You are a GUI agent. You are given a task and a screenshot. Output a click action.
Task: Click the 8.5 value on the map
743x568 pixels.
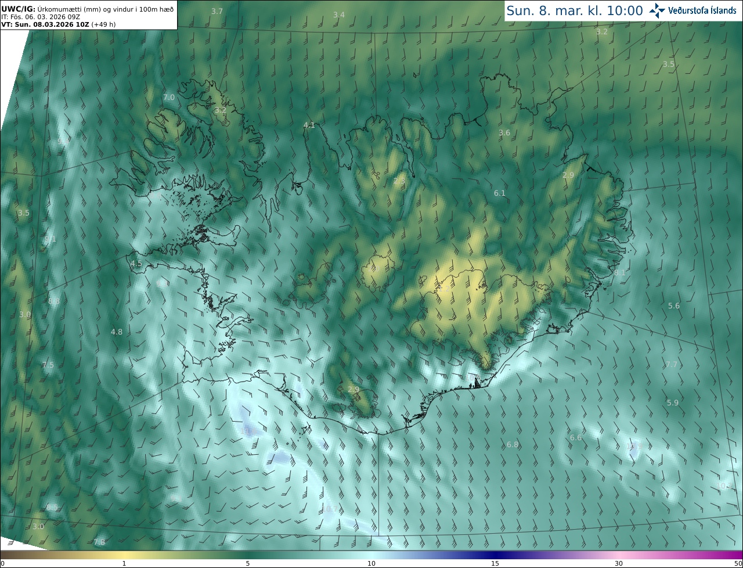click(x=52, y=508)
